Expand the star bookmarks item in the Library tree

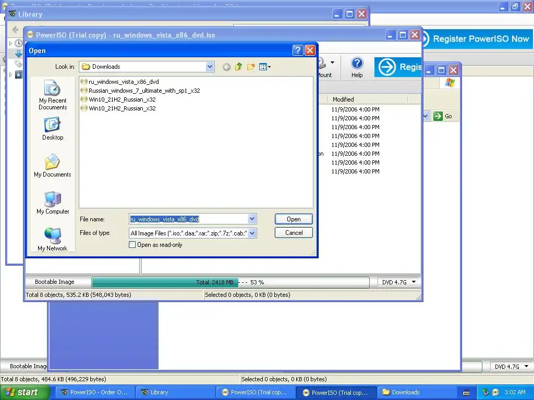tap(10, 74)
